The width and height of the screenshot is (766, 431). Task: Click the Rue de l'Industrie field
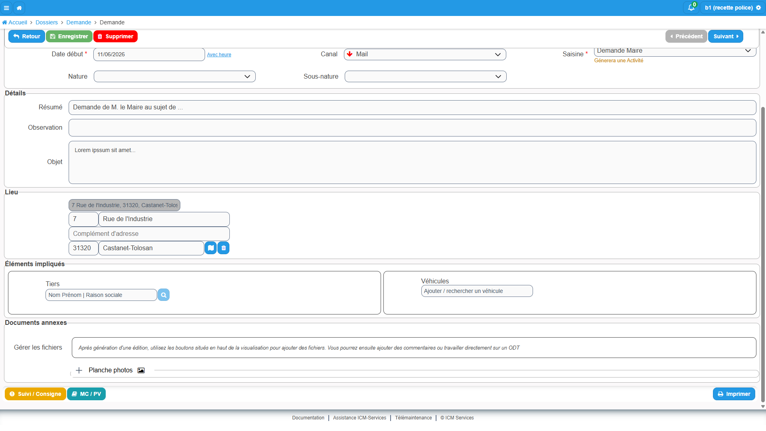point(164,219)
